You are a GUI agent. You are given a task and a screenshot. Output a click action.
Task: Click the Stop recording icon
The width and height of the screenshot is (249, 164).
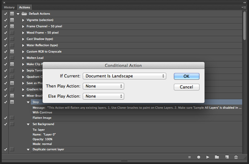click(190, 157)
